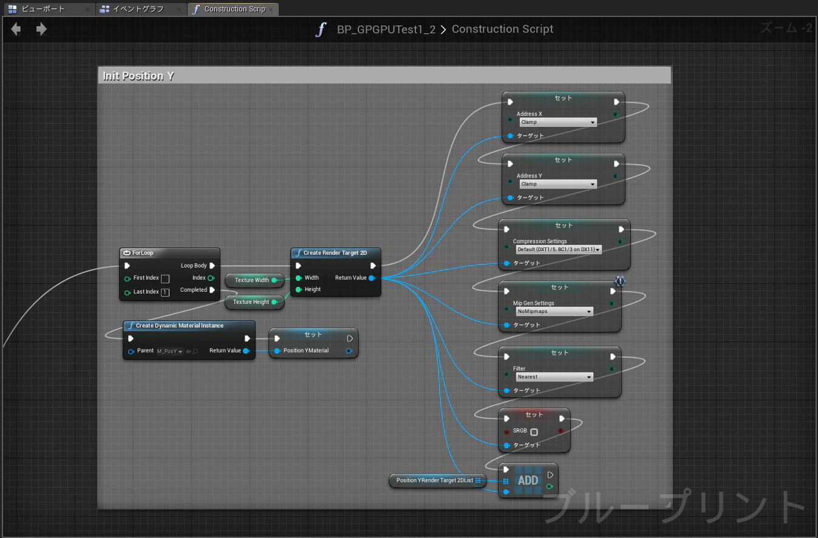
Task: Open the Filter Nearest dropdown
Action: click(554, 377)
